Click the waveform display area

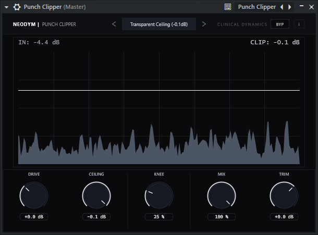click(159, 102)
